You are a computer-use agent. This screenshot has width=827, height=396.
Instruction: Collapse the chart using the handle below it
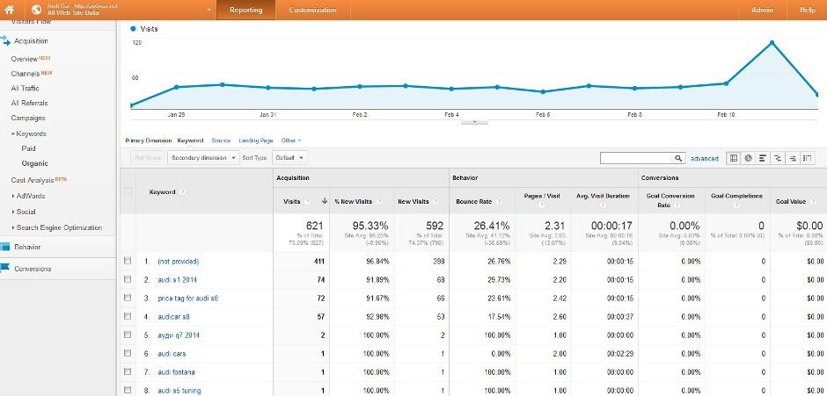[x=474, y=122]
